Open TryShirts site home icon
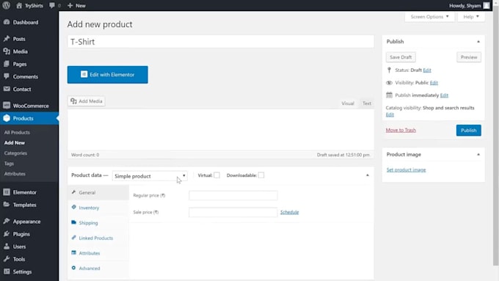499x281 pixels. [19, 5]
